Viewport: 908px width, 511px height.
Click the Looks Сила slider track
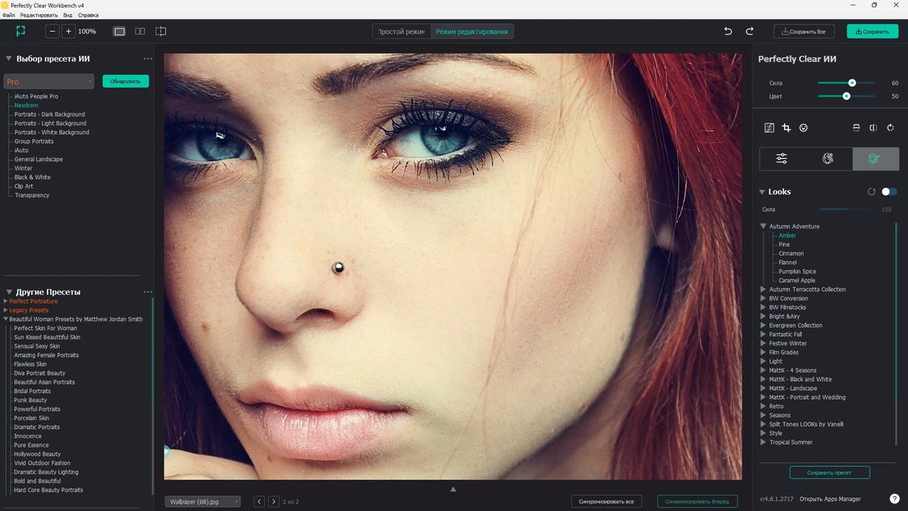click(847, 209)
